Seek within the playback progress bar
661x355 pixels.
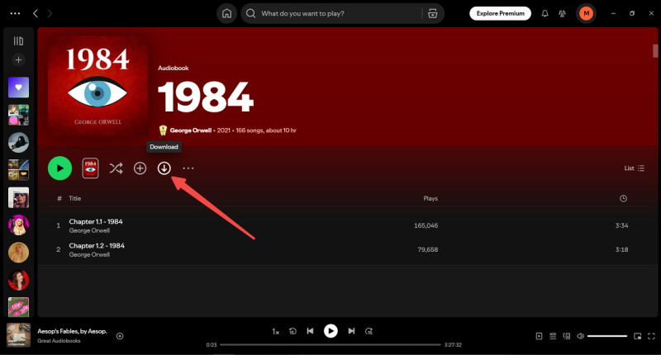330,344
